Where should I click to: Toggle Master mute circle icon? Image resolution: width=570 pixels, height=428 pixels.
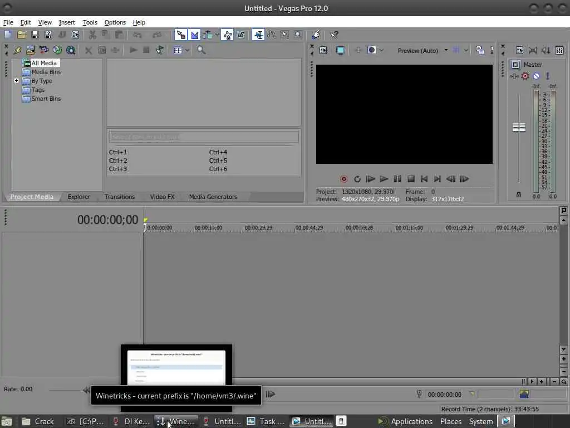click(x=536, y=76)
